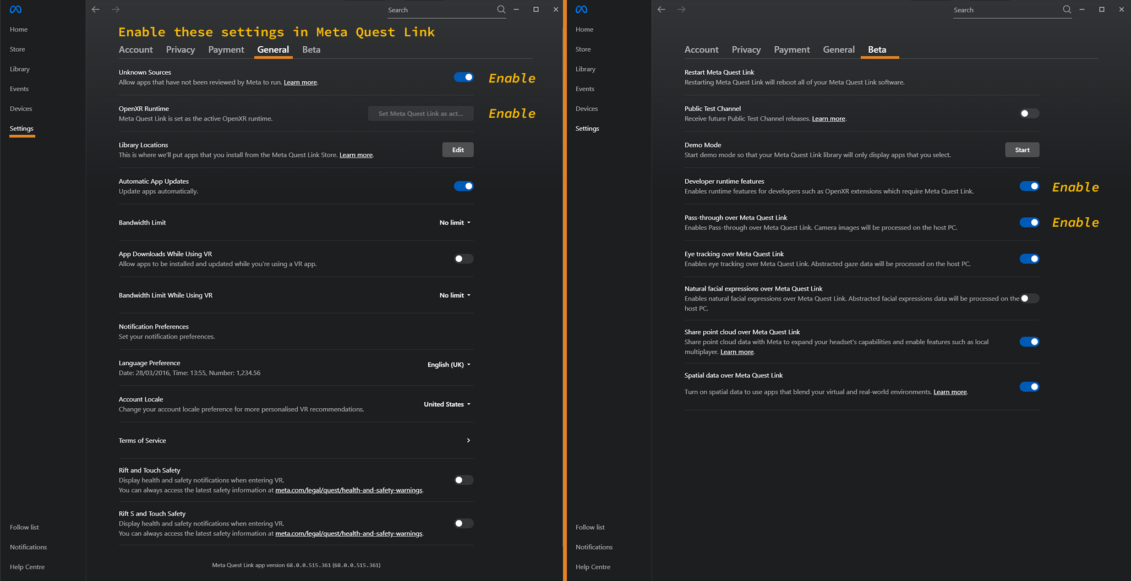
Task: Click search magnifier icon in right window
Action: (x=1067, y=9)
